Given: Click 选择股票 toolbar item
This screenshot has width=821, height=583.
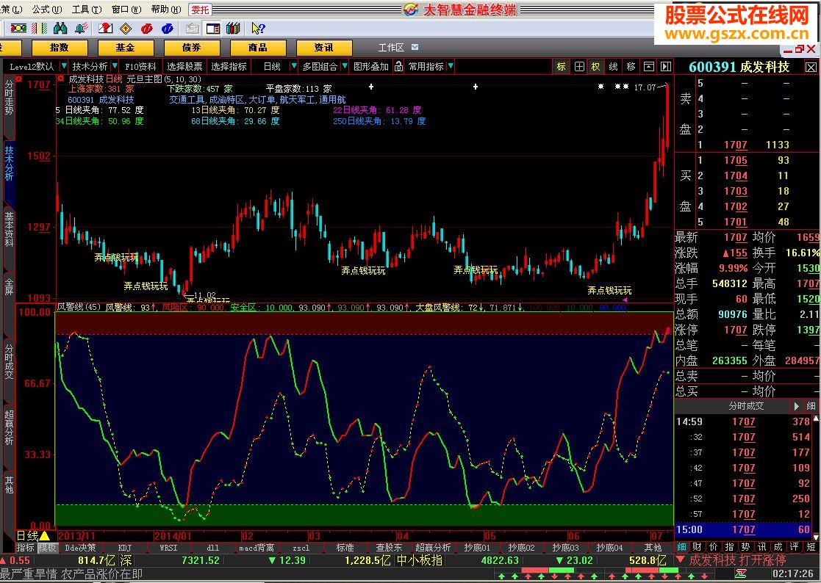Looking at the screenshot, I should [x=184, y=66].
